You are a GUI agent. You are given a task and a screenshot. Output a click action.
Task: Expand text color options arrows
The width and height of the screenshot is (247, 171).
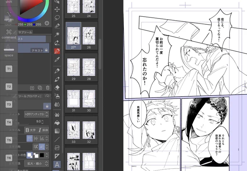click(x=47, y=155)
